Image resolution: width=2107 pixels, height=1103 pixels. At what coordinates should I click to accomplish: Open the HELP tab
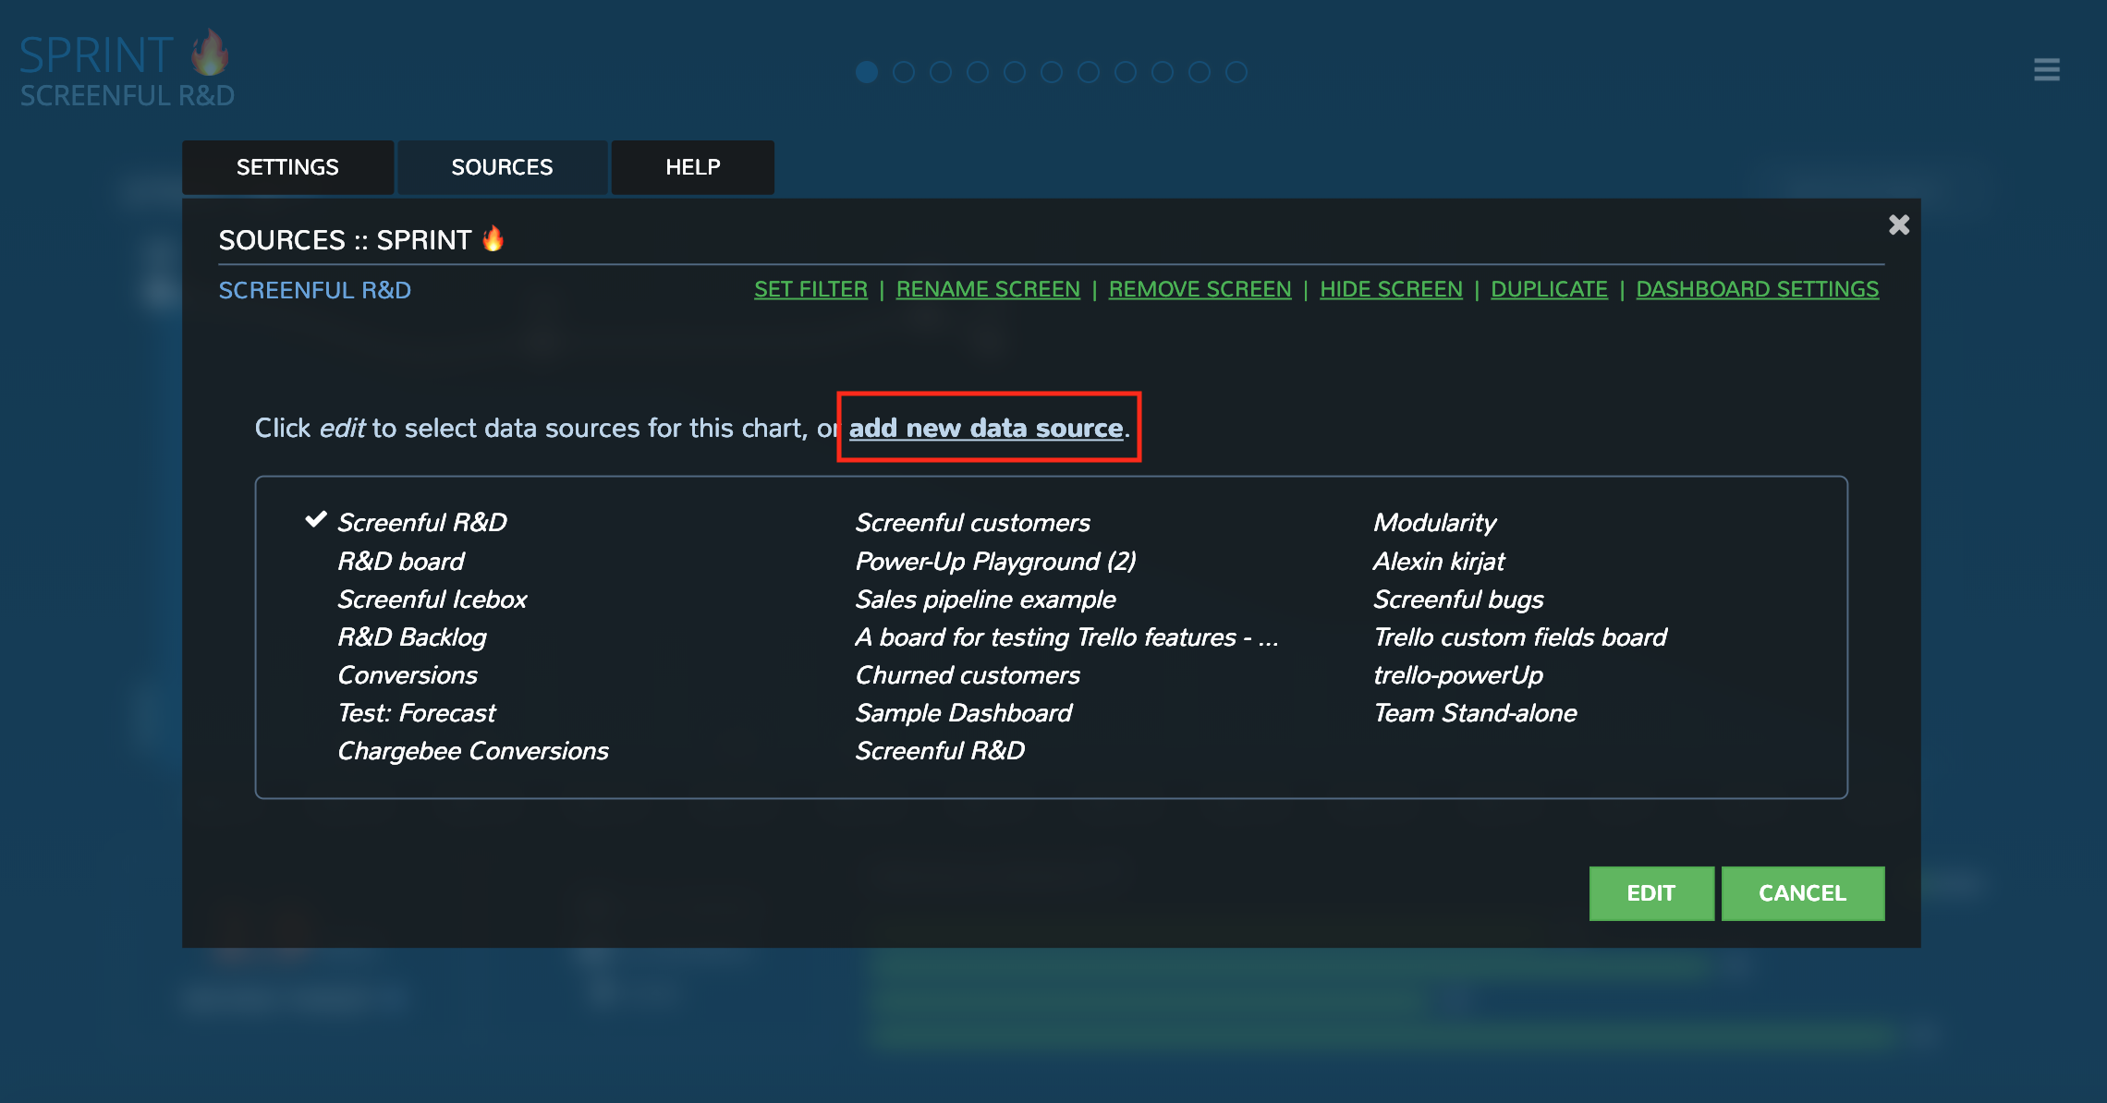[x=692, y=167]
